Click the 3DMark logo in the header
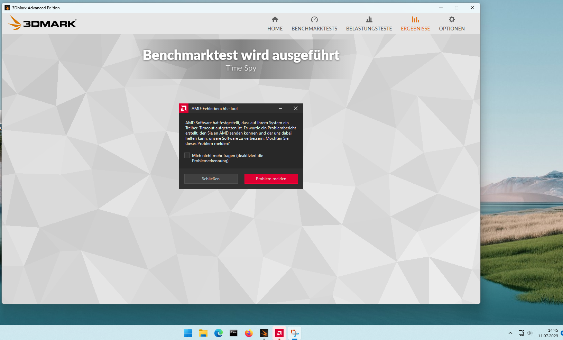 [x=42, y=23]
